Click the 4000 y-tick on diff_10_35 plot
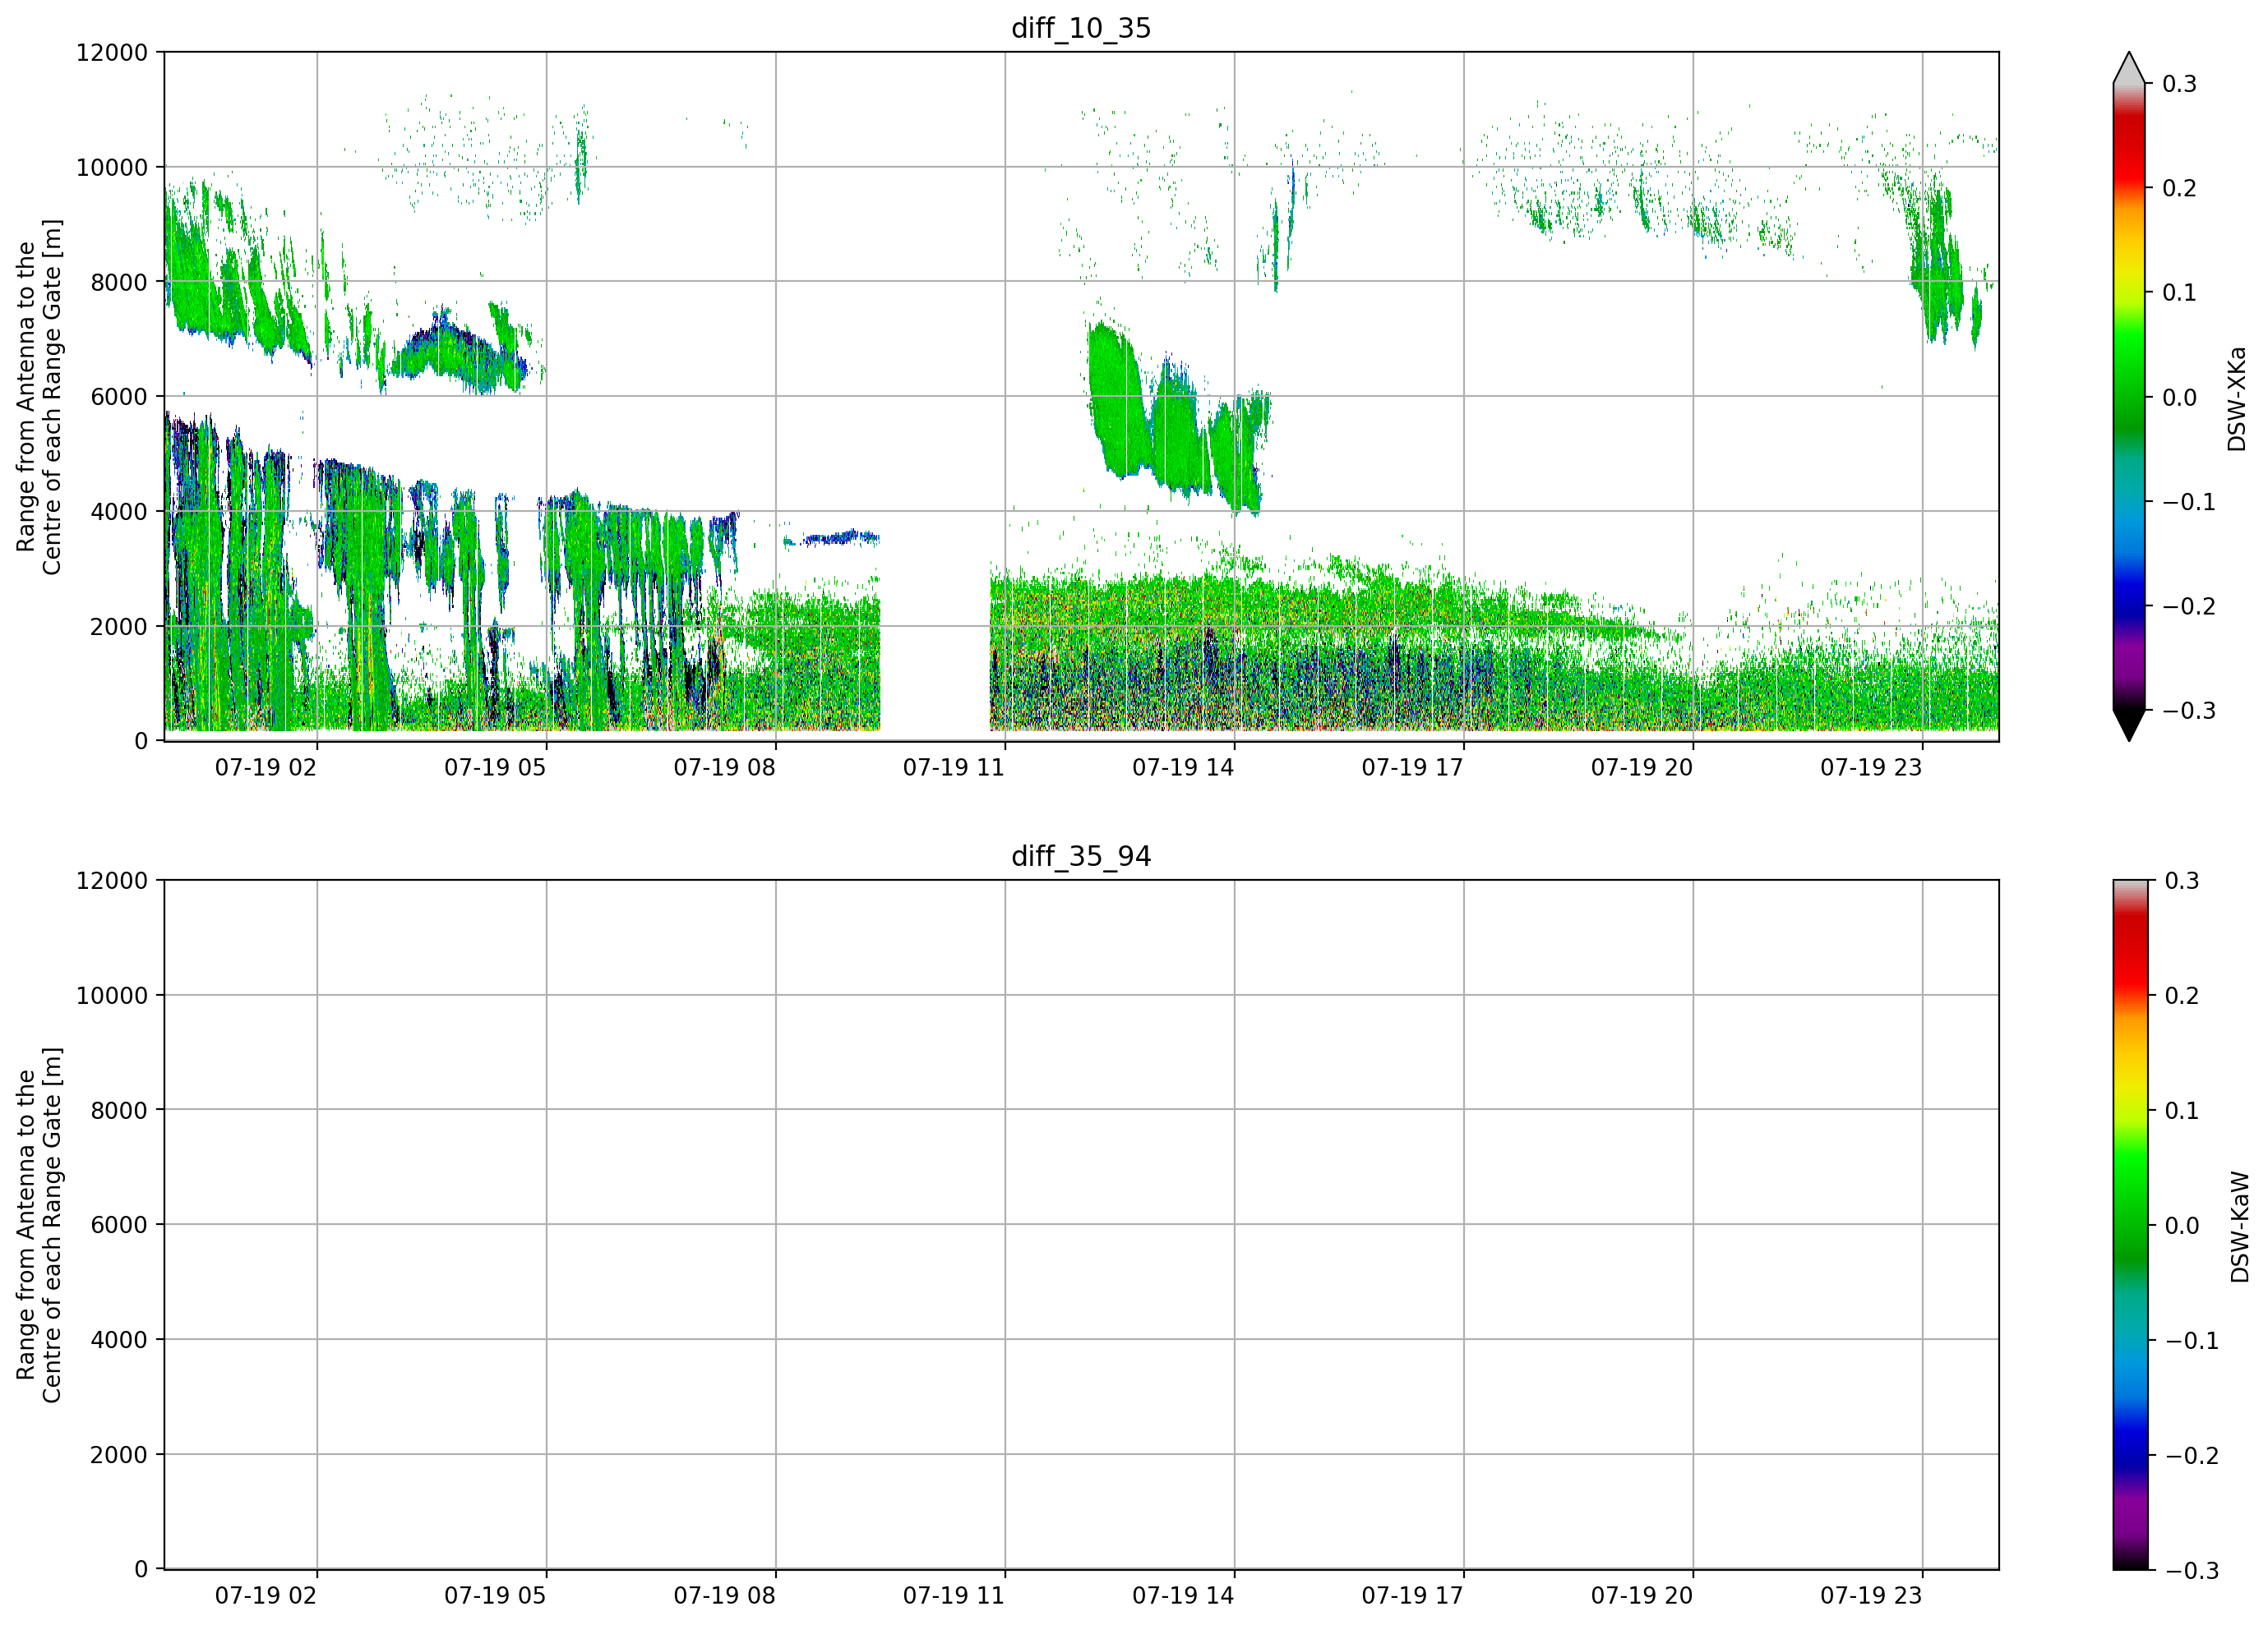Viewport: 2268px width, 1625px height. tap(119, 512)
